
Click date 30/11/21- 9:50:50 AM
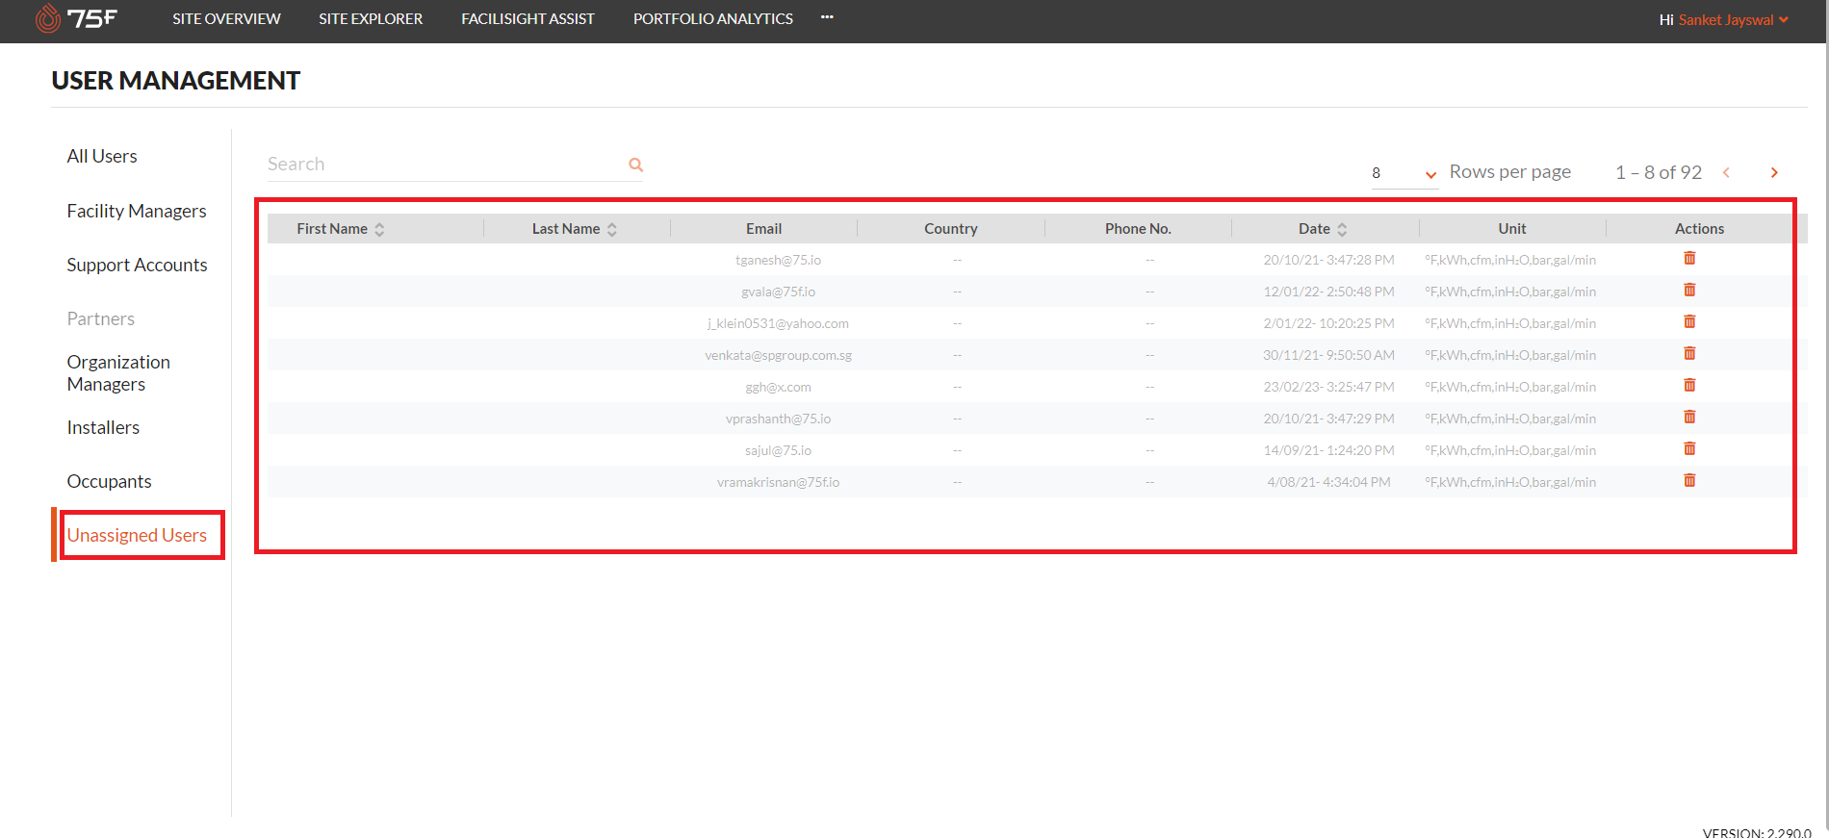tap(1328, 355)
